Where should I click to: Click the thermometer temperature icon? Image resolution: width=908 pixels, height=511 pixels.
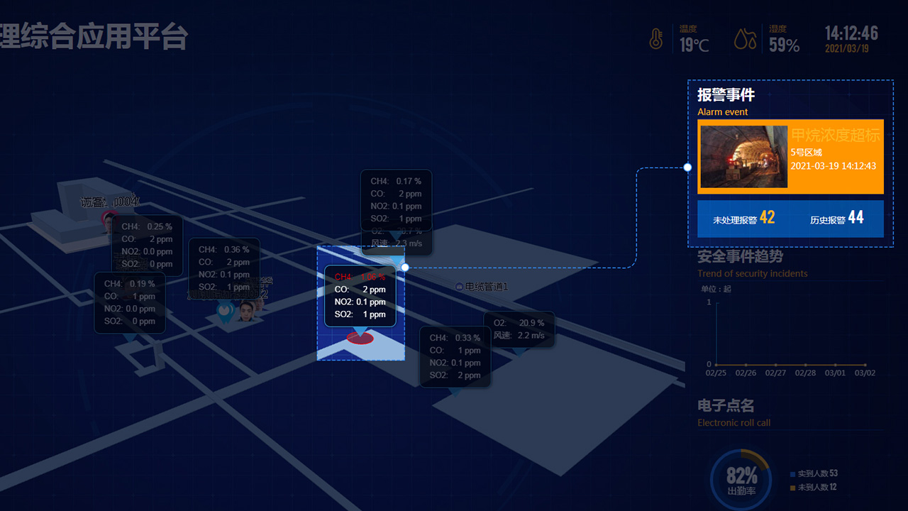(x=657, y=38)
